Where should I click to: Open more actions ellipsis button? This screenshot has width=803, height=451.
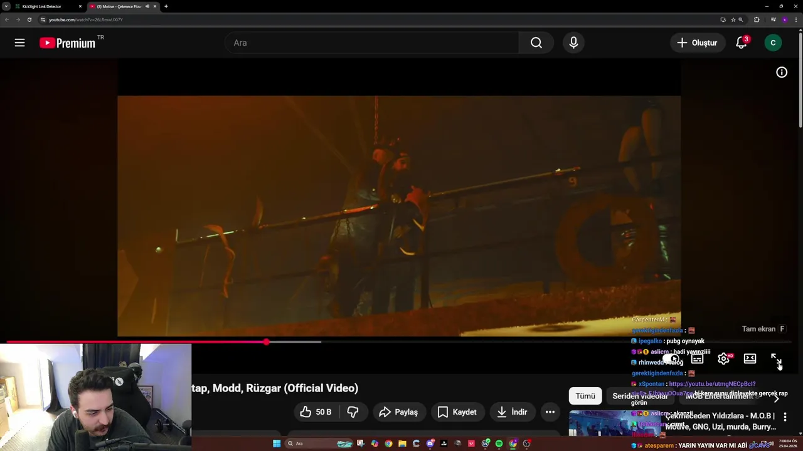pyautogui.click(x=550, y=412)
